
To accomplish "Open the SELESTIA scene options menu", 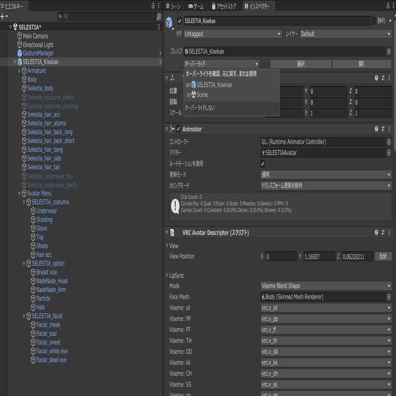I will pos(159,27).
